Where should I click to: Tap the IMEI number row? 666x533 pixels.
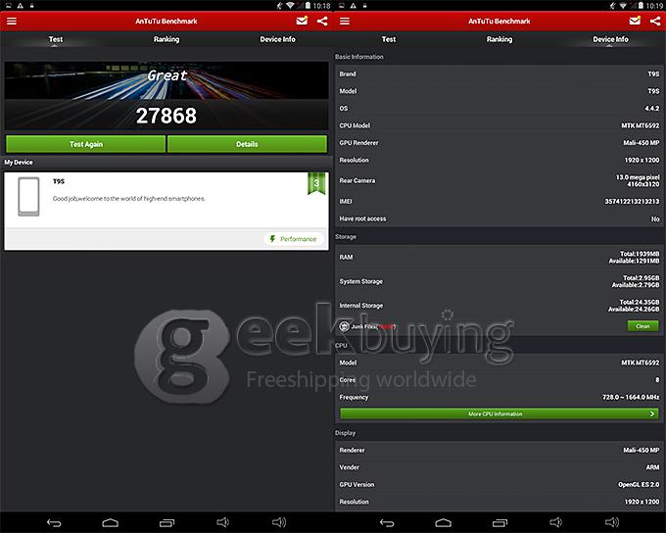[499, 201]
